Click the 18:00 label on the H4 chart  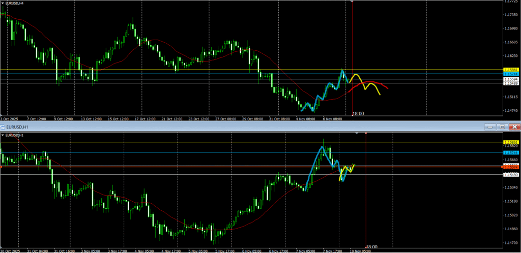coord(358,114)
